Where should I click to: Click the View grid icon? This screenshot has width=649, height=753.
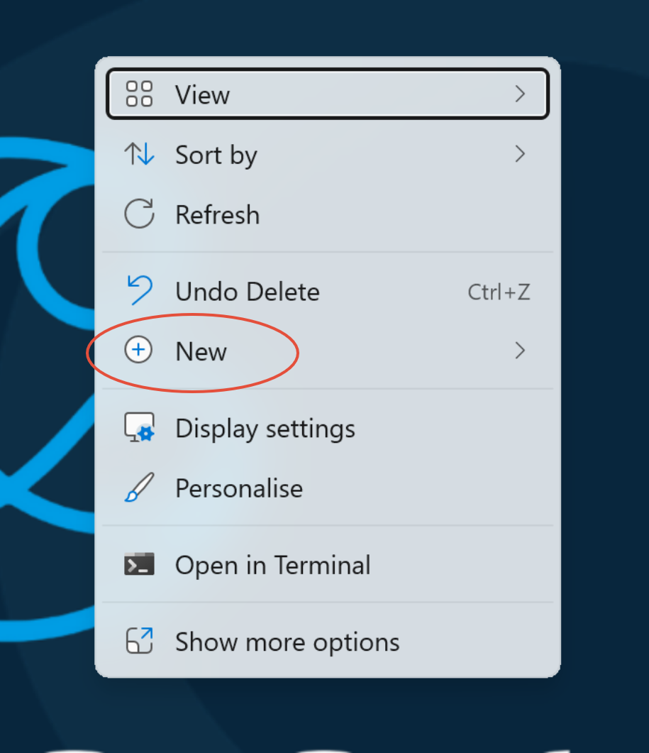point(139,94)
